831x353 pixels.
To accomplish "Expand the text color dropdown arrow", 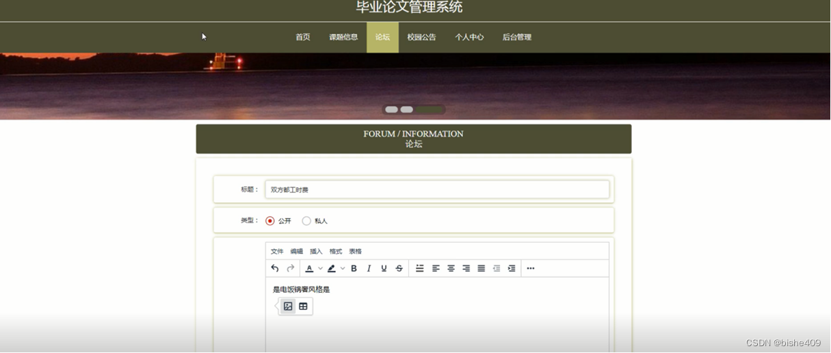I will point(320,268).
